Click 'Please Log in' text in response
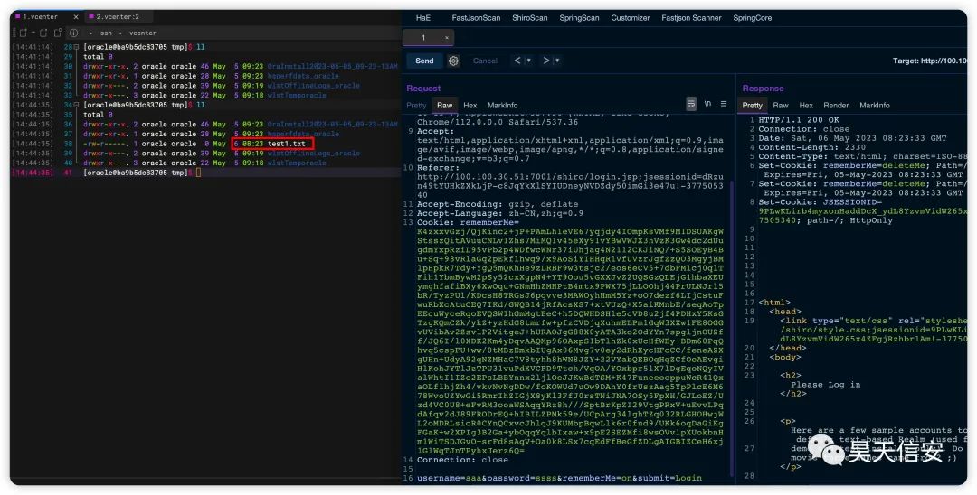This screenshot has height=495, width=977. click(x=825, y=384)
